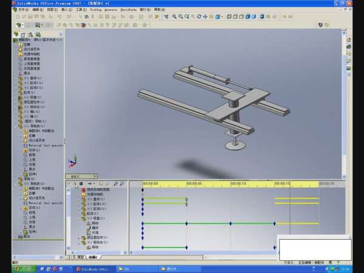Expand 液压固定件<1> in timeline tree

79,237
